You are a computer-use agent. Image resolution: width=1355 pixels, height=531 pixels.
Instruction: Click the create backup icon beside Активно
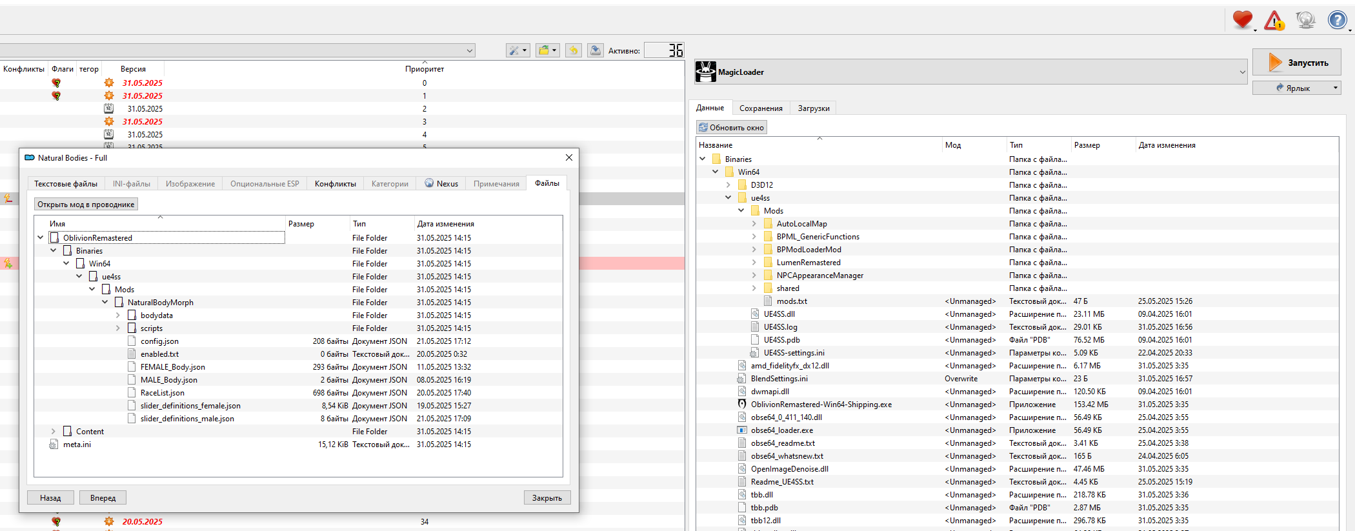click(x=596, y=50)
